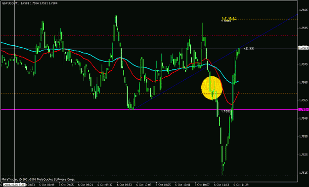
Task: Select the red dotted horizontal level line
Action: [x=149, y=36]
